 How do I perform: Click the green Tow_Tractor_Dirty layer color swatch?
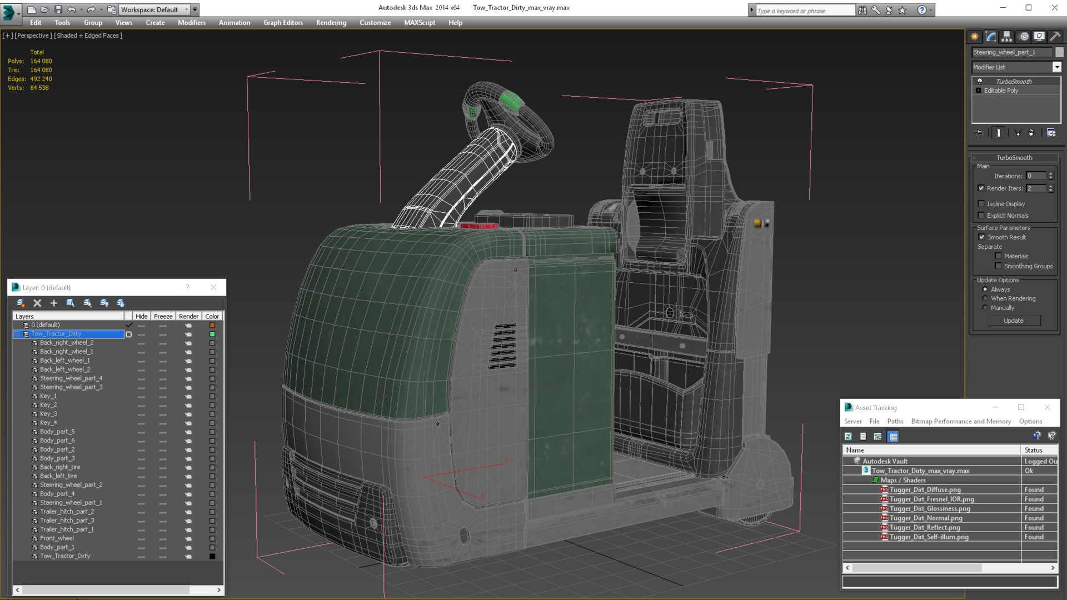point(212,334)
